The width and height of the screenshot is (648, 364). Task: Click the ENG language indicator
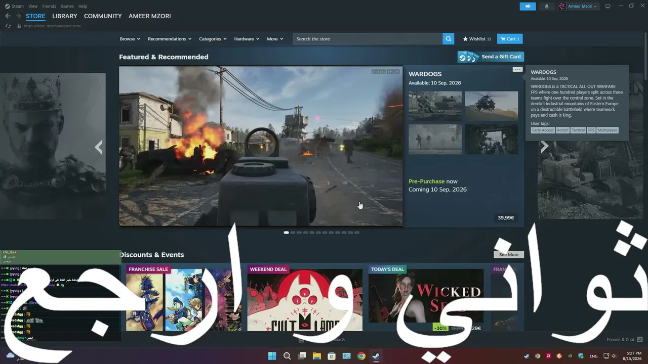[x=593, y=356]
